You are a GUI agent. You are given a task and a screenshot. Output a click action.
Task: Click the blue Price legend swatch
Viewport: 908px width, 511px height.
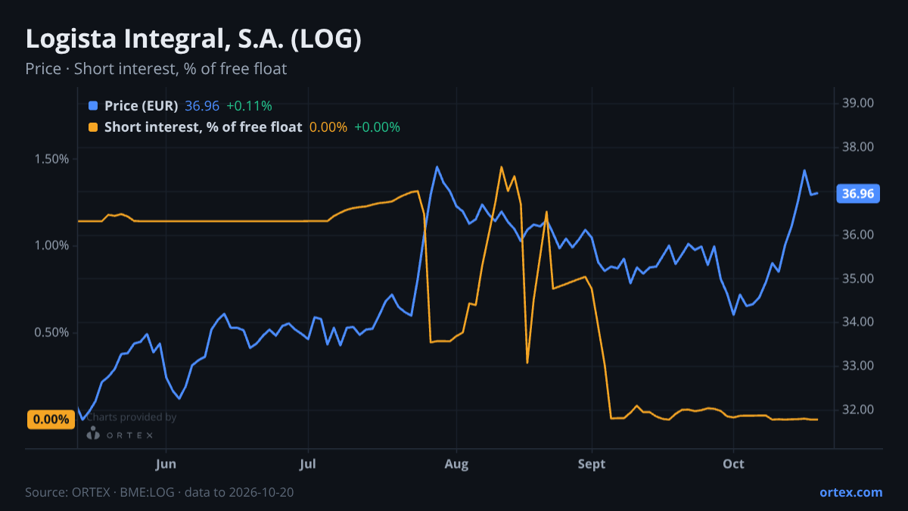93,106
